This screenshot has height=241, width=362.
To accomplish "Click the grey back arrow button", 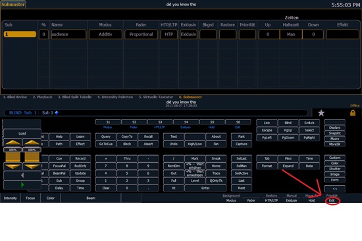I will (22, 175).
